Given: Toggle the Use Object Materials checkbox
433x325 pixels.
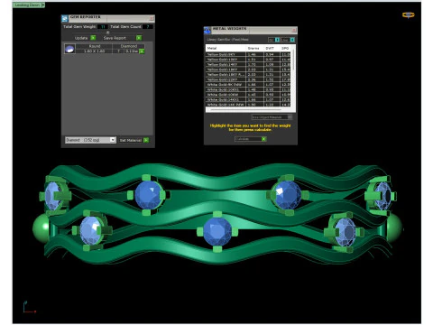Looking at the screenshot, I should pos(290,117).
